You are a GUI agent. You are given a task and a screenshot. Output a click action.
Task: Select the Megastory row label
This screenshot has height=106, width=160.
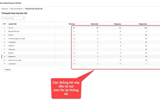[x=12, y=57]
